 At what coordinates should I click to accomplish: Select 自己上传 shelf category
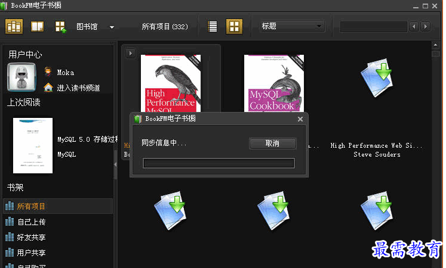click(x=31, y=222)
